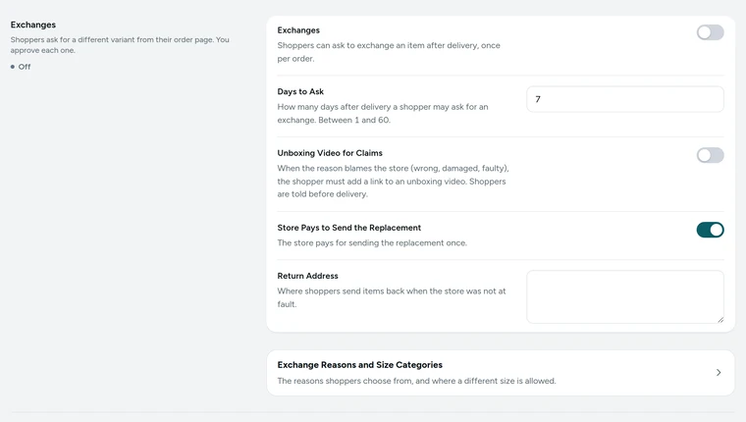Click 'Shoppers can ask to exchange' description
The image size is (746, 422).
pyautogui.click(x=389, y=52)
